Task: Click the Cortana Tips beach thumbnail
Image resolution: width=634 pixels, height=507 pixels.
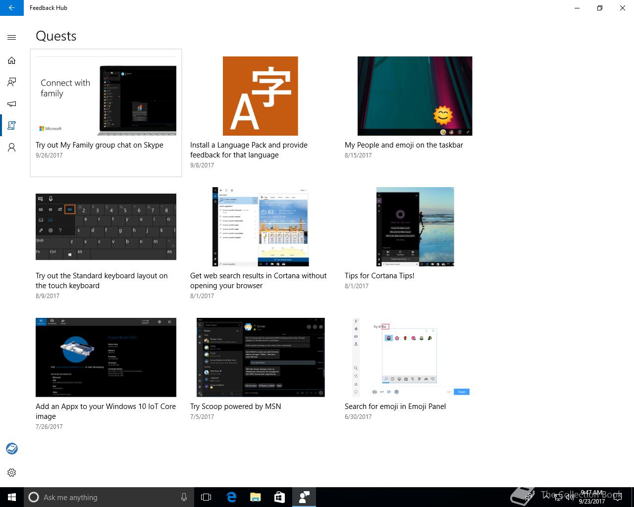Action: pyautogui.click(x=415, y=227)
